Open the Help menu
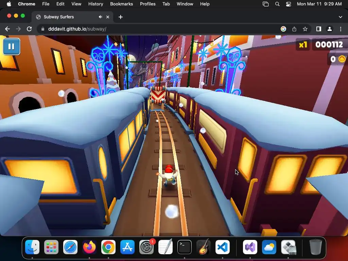348x261 pixels. click(205, 4)
